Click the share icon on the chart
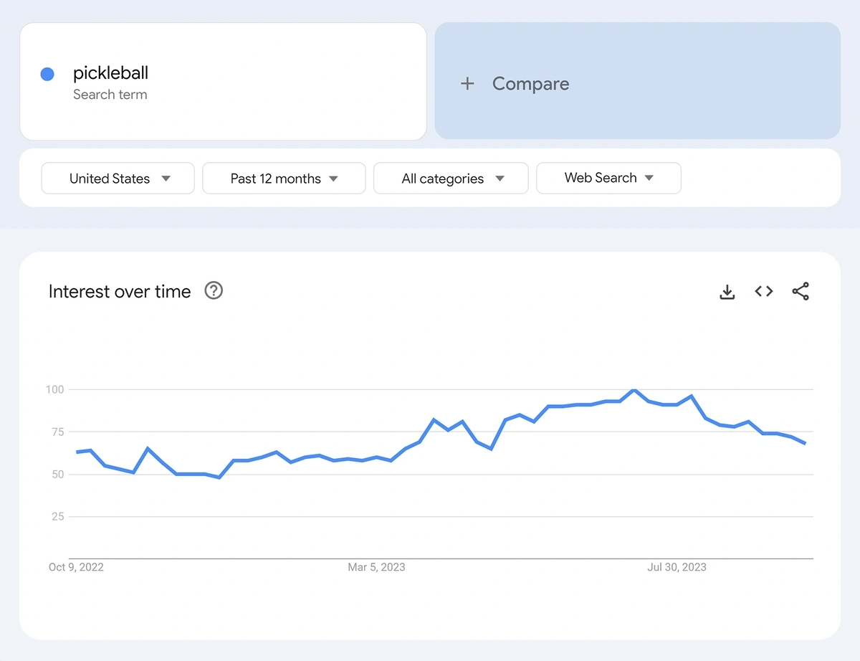This screenshot has width=860, height=661. pyautogui.click(x=801, y=291)
